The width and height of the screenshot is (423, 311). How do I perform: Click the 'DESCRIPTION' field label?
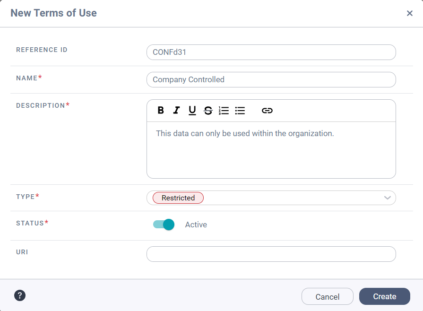tap(41, 105)
